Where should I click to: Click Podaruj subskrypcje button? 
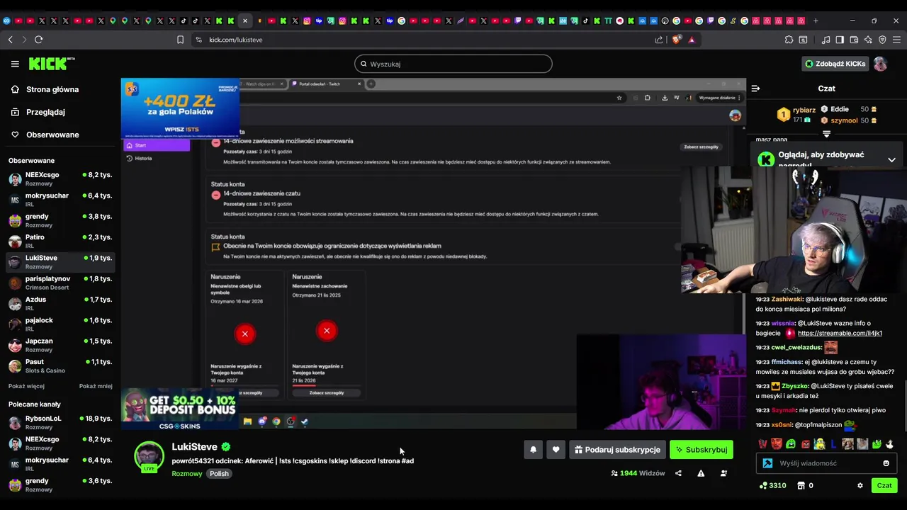coord(617,450)
